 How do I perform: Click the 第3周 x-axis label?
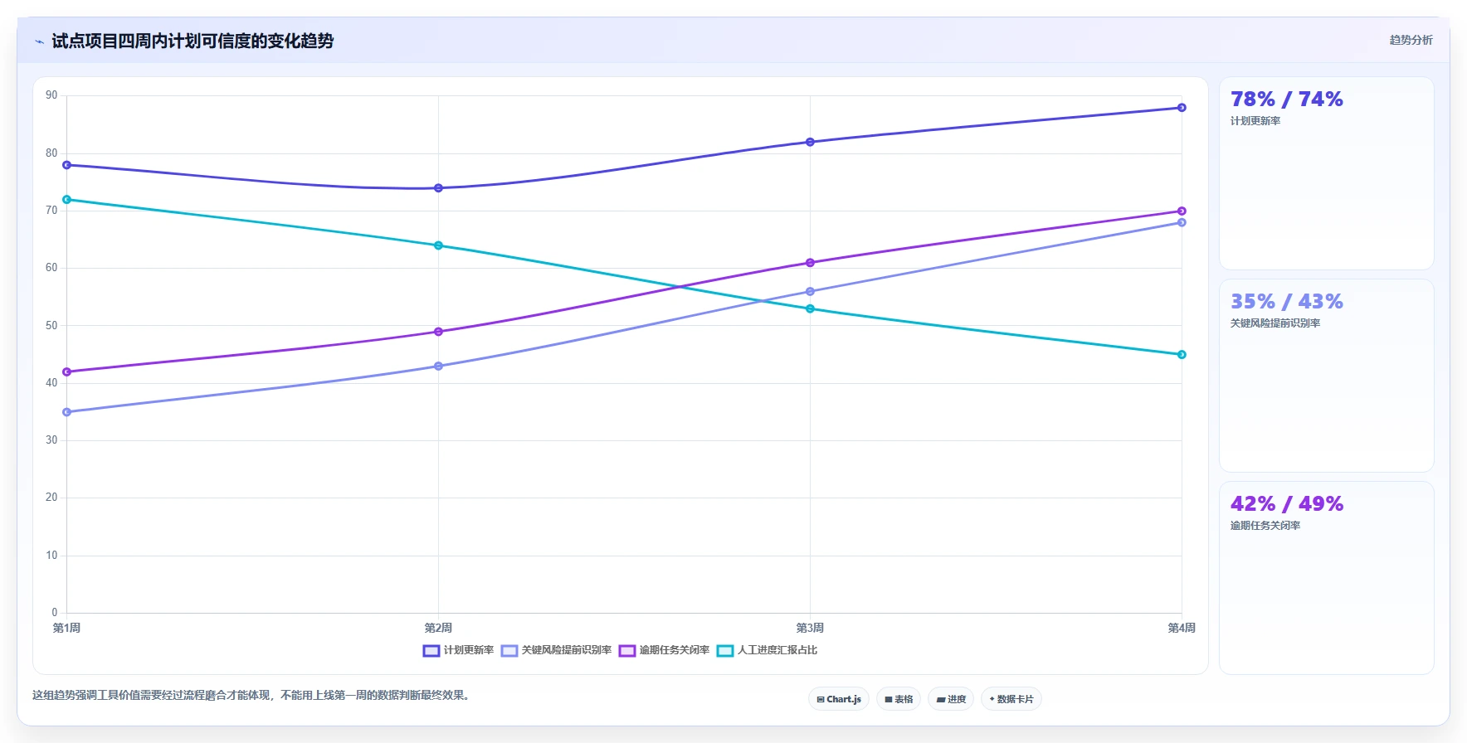[810, 628]
